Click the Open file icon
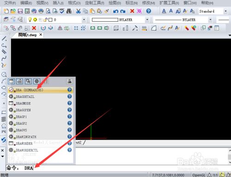 click(13, 11)
